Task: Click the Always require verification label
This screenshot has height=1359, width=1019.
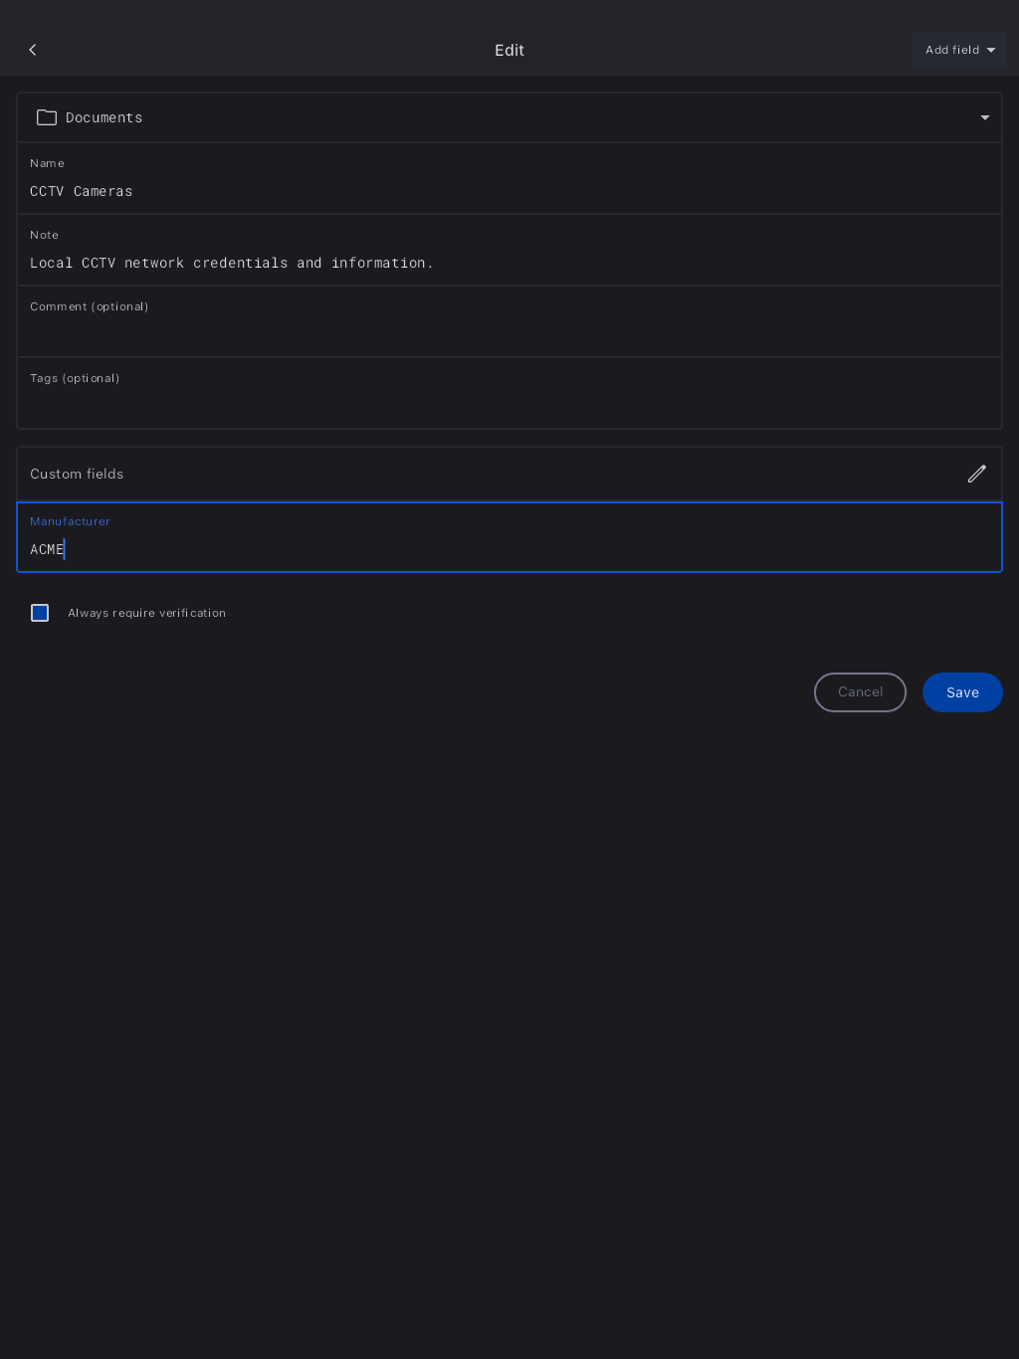Action: coord(146,613)
